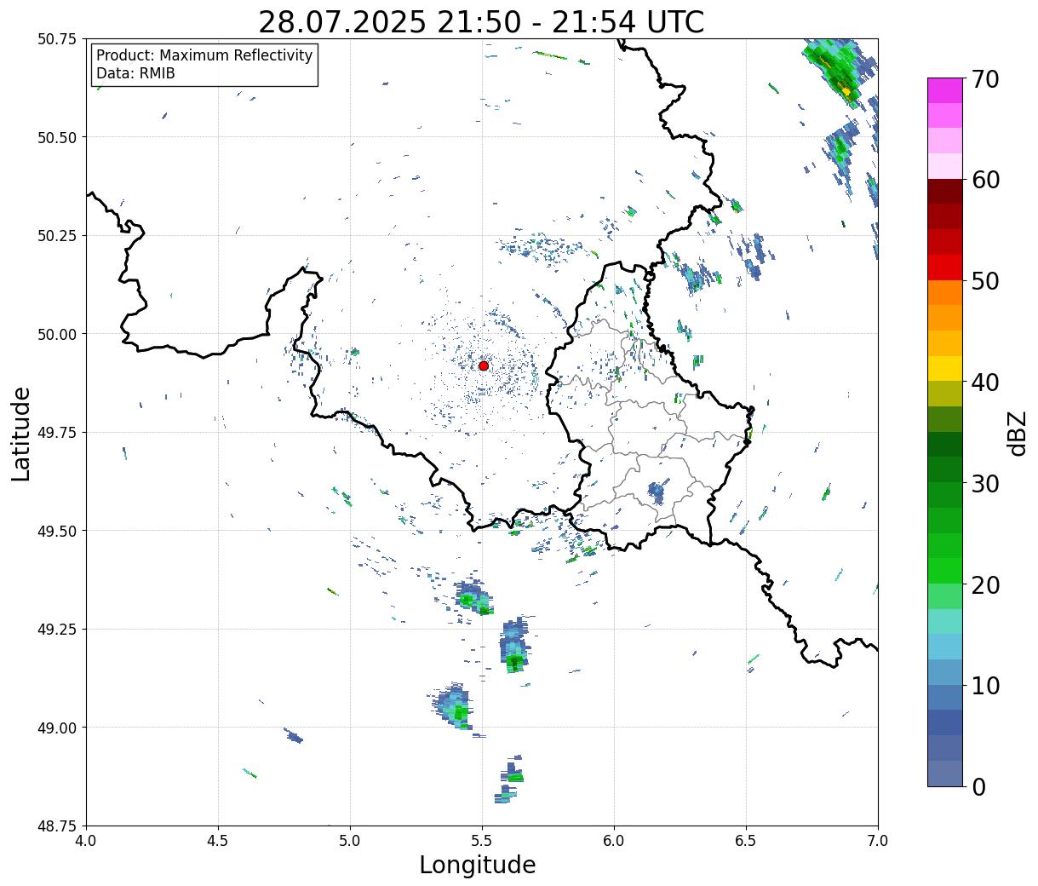This screenshot has width=1038, height=886.
Task: Click the colorbar tick label 60
Action: point(986,180)
